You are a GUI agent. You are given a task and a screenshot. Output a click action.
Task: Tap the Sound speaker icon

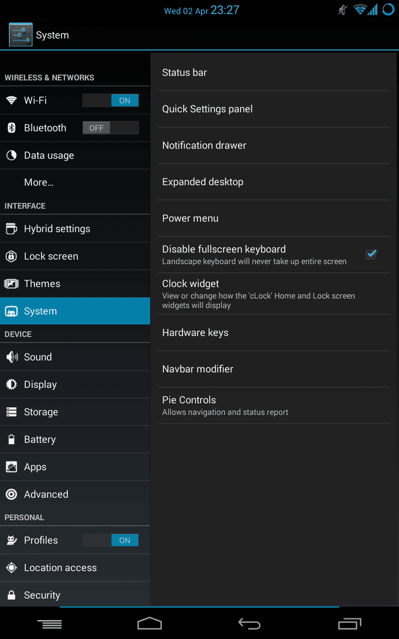coord(11,357)
